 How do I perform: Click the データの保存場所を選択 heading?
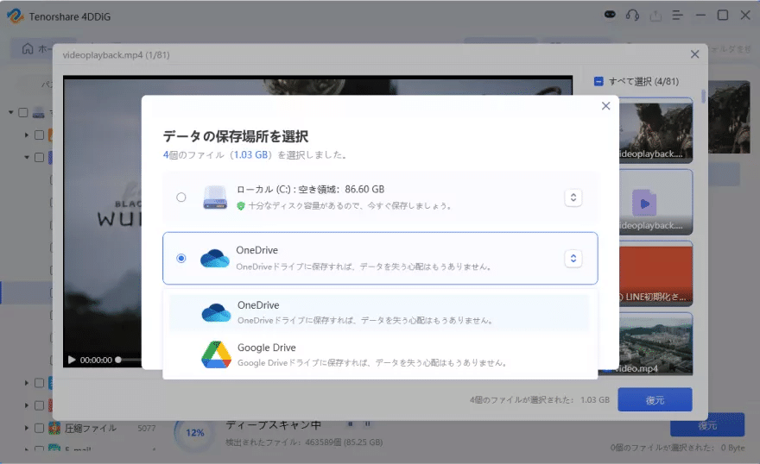236,136
